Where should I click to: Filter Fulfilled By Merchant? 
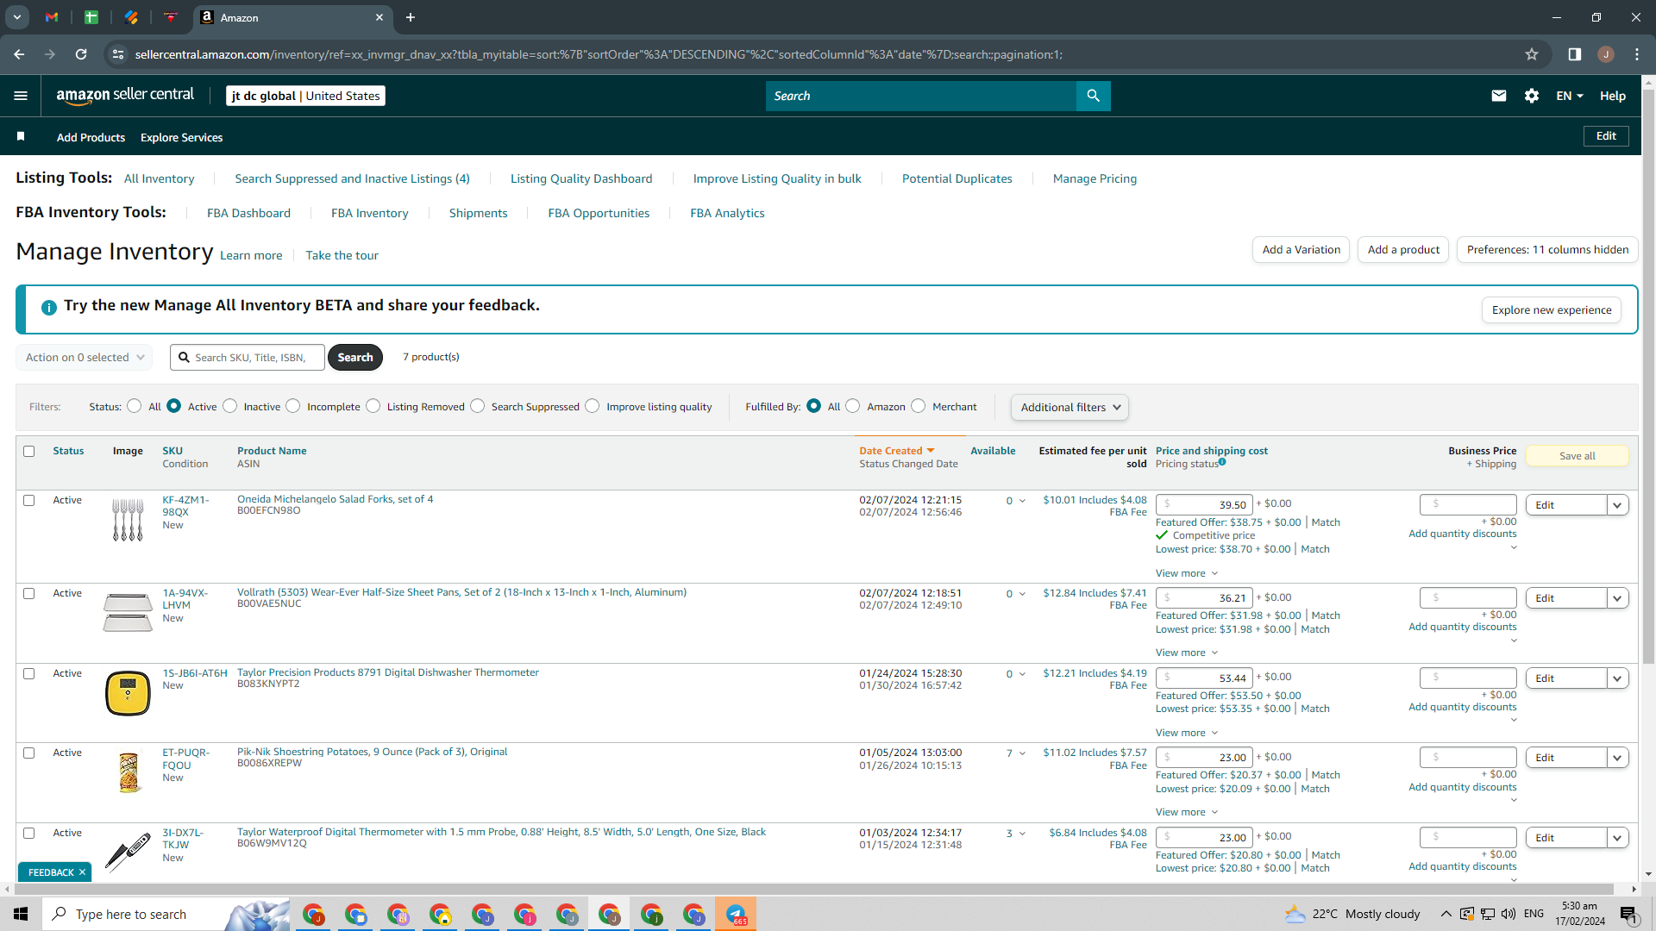pos(919,406)
